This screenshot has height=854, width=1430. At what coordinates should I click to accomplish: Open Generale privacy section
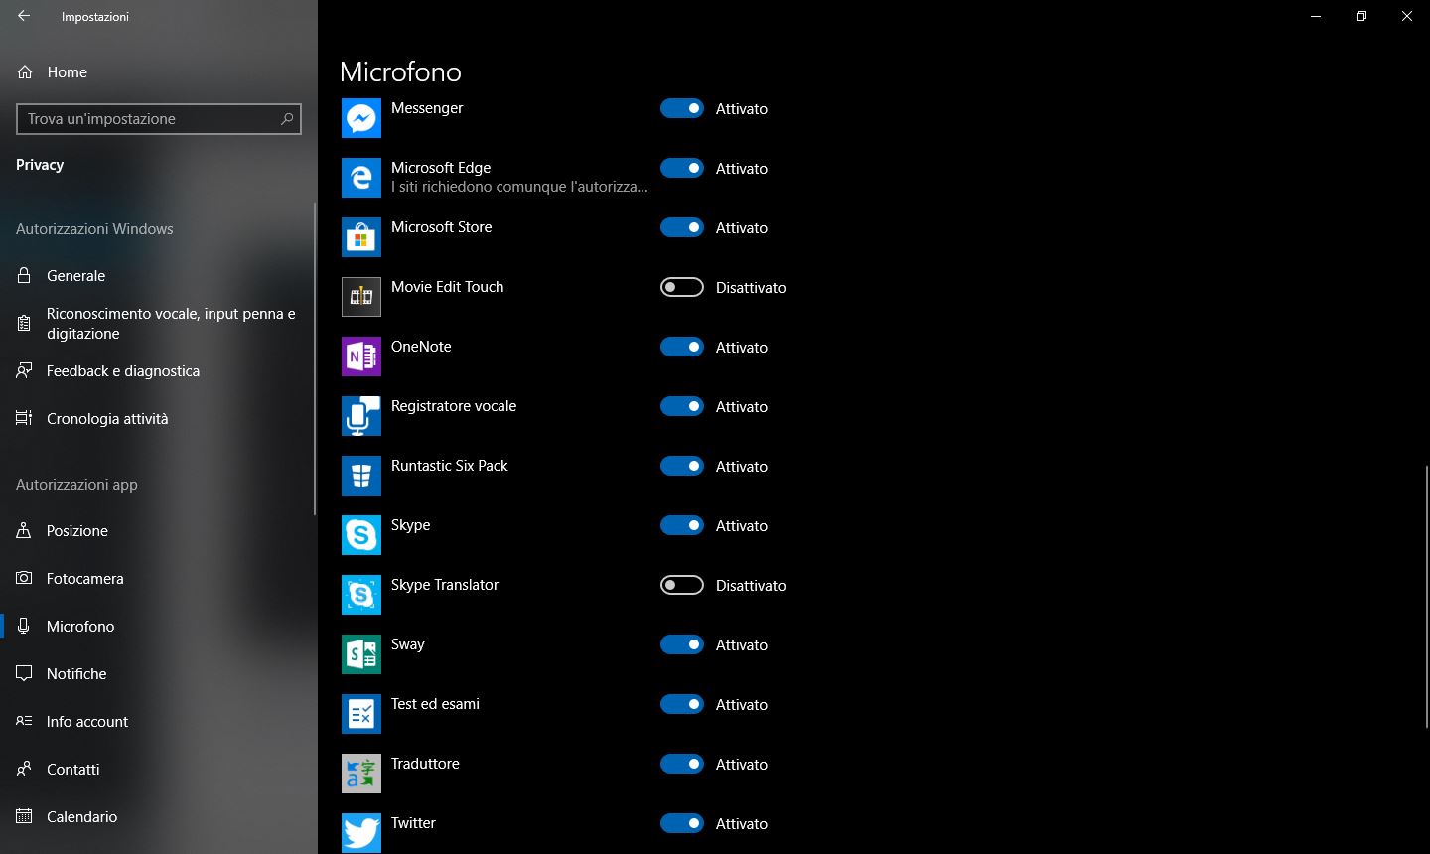point(159,275)
